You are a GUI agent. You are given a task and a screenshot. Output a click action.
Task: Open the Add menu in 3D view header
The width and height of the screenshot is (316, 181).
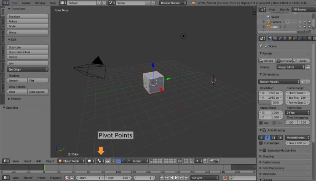[x=39, y=161]
